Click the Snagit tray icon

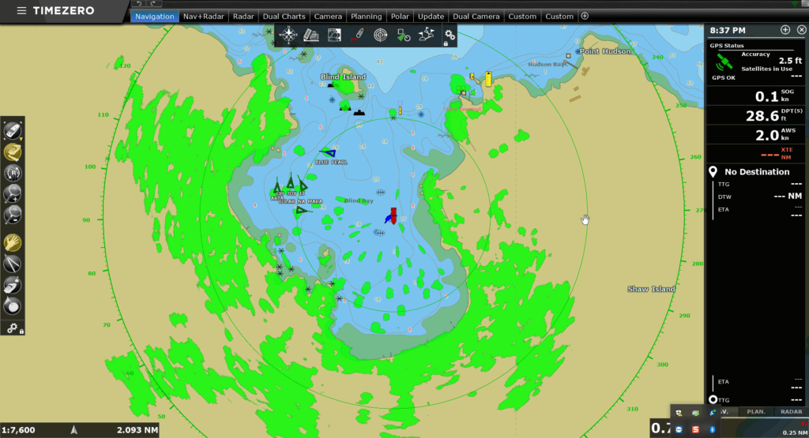[x=695, y=429]
